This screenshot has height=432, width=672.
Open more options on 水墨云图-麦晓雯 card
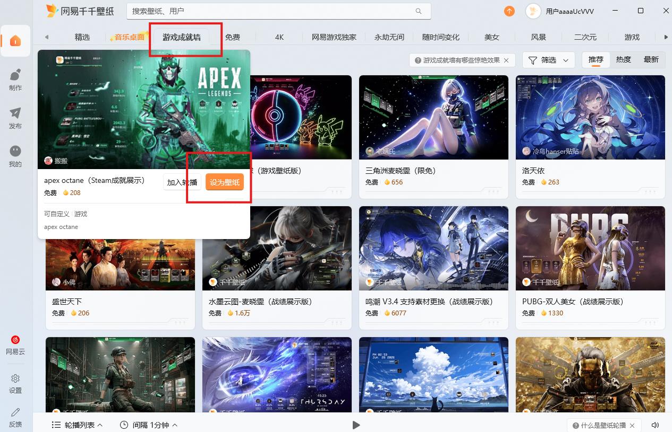[337, 322]
